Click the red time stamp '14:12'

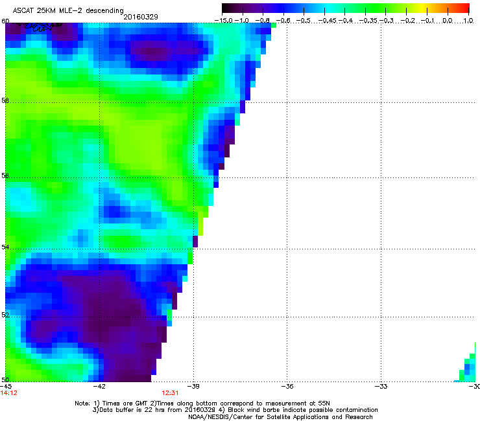8,393
